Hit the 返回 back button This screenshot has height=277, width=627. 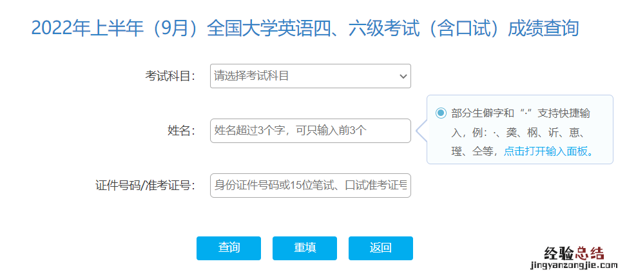[380, 248]
